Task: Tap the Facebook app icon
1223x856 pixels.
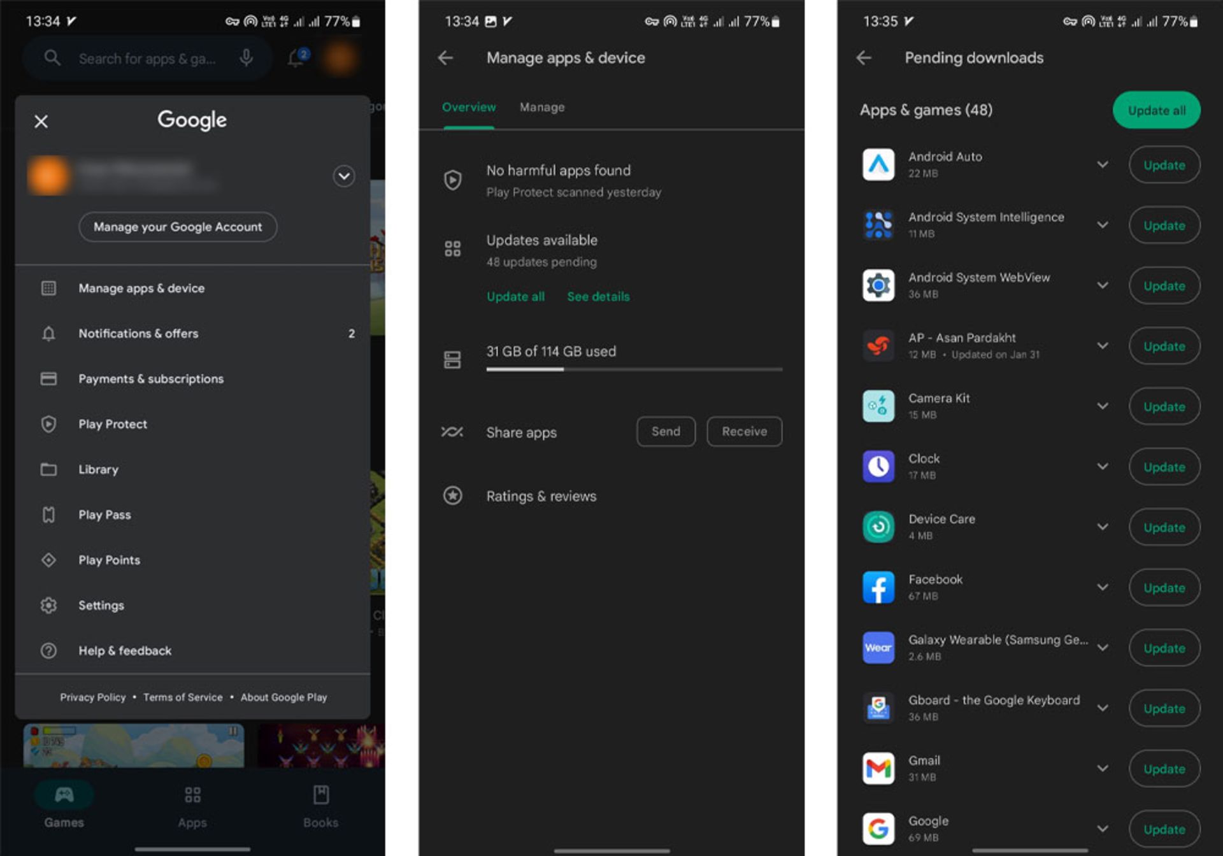Action: point(878,587)
